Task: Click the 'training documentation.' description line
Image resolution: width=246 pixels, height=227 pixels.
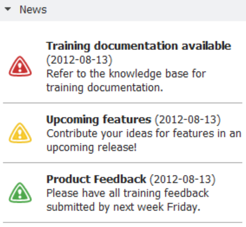Action: pyautogui.click(x=105, y=87)
